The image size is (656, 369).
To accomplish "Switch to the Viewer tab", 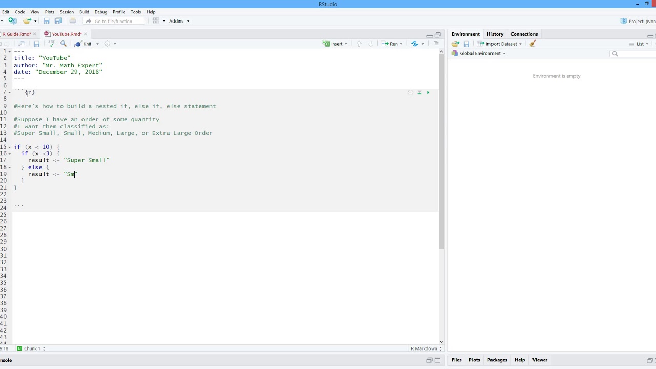I will tap(540, 360).
